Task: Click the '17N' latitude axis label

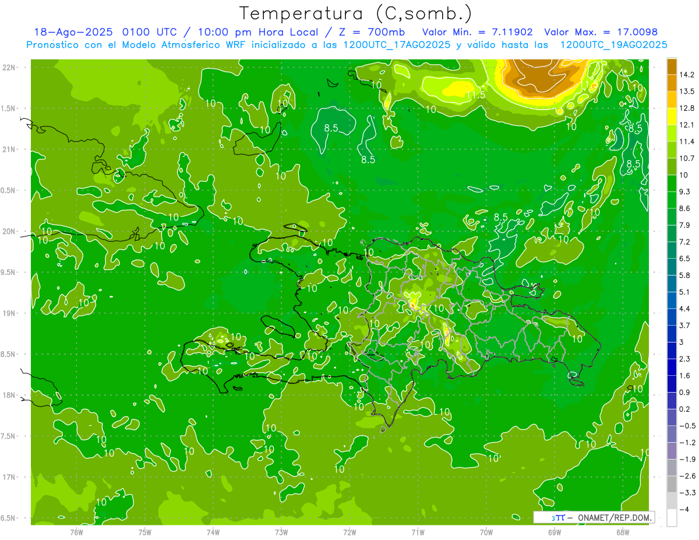Action: 9,477
